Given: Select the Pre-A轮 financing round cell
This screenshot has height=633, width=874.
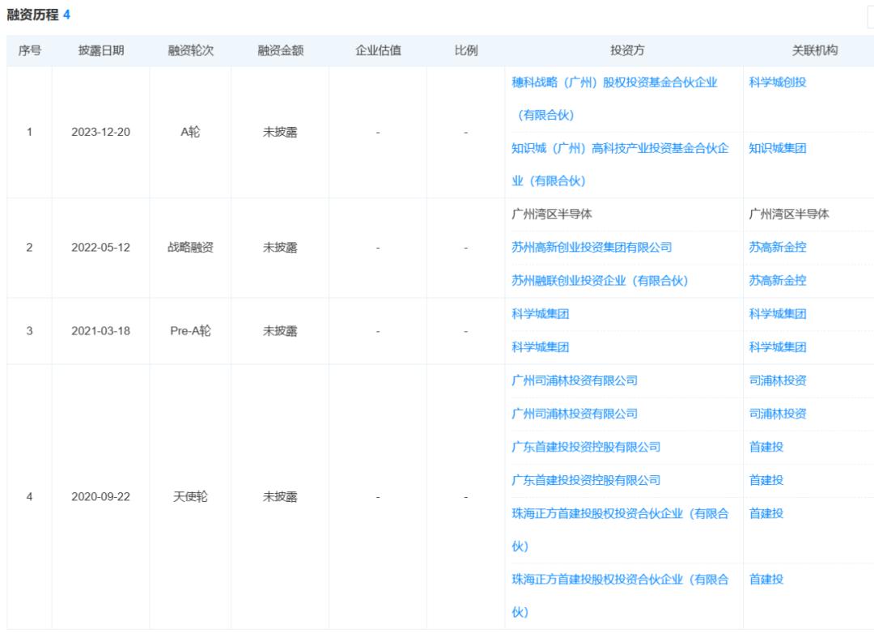Looking at the screenshot, I should coord(190,331).
